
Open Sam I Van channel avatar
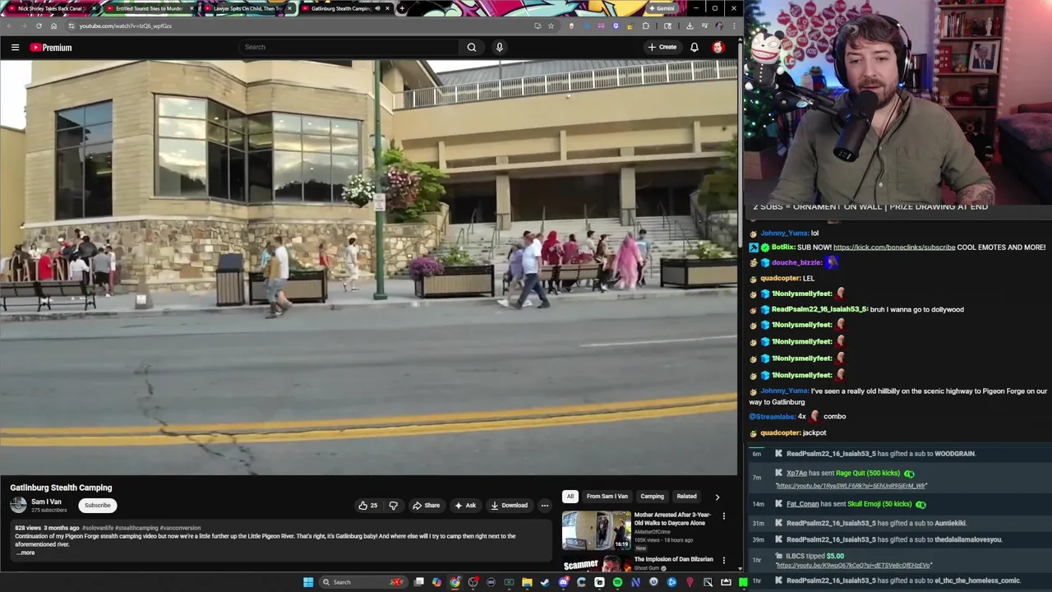[18, 505]
